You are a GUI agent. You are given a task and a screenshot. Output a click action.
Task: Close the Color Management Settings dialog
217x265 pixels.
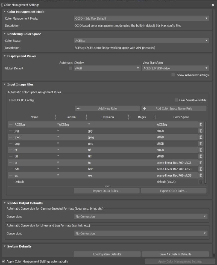(213, 5)
